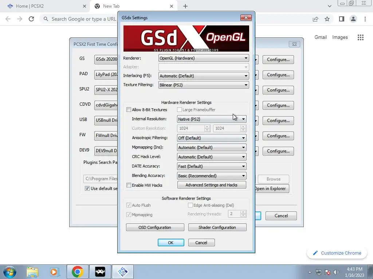Open the DATE Accuracy dropdown

coord(212,166)
